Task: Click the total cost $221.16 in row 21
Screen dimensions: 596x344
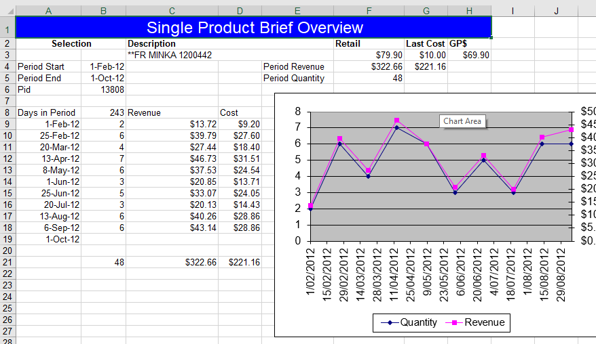Action: tap(240, 263)
